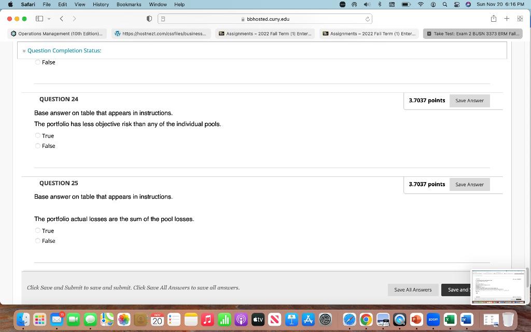Choose True for Question 24
531x332 pixels.
(x=37, y=135)
